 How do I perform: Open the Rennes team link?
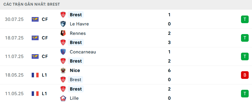coord(78,33)
